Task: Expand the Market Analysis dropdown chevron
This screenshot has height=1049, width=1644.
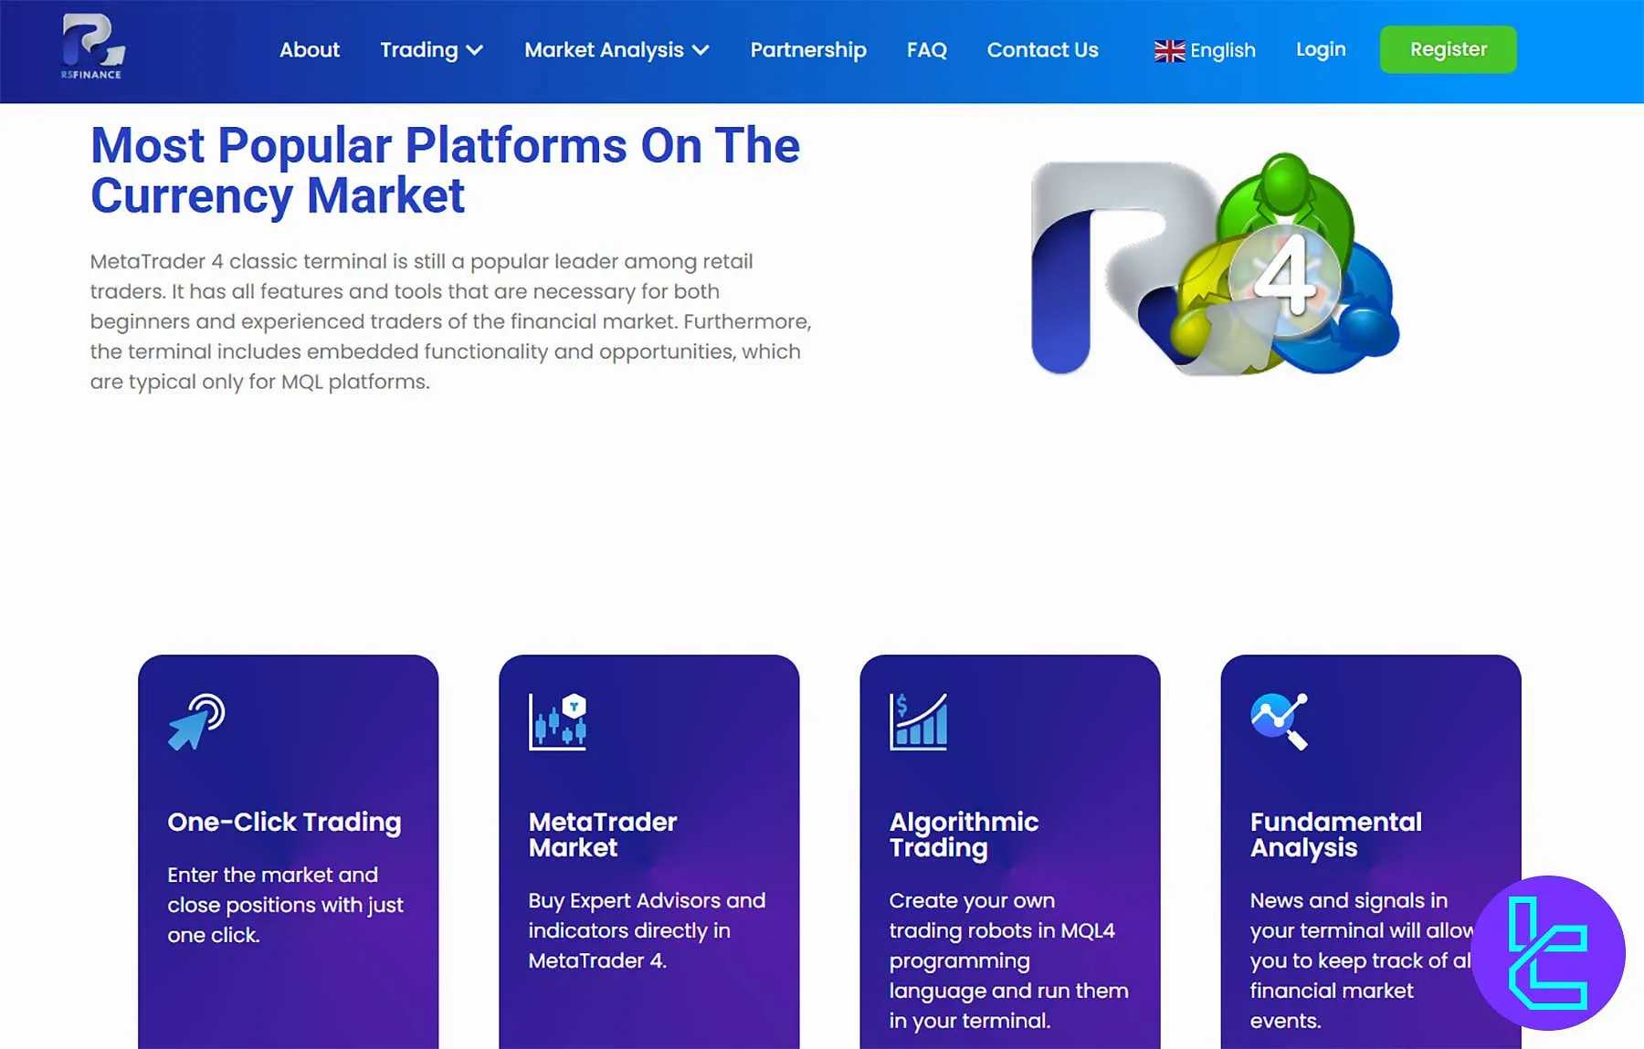Action: pos(701,50)
